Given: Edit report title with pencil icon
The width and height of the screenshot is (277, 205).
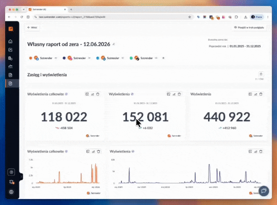Looking at the screenshot, I should point(114,44).
